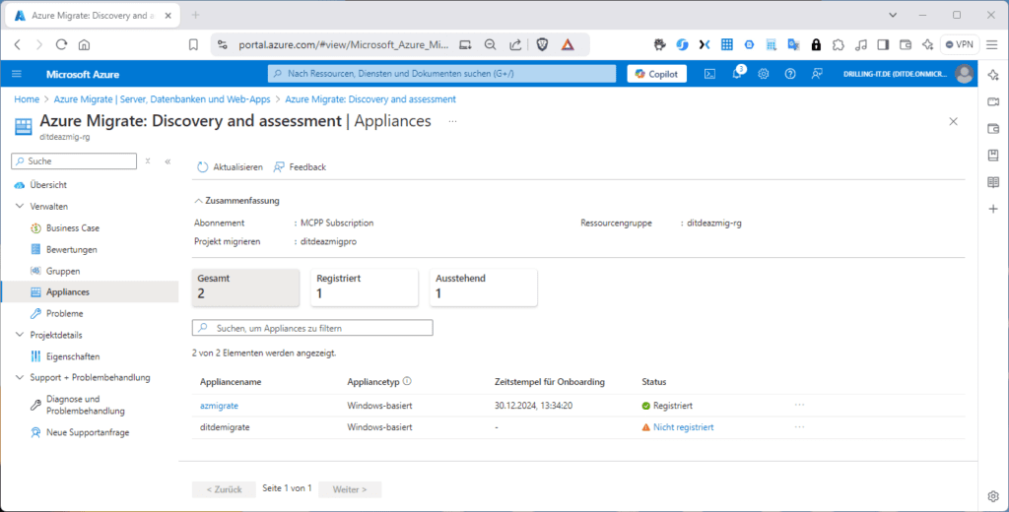Screen dimensions: 1009x512
Task: Open a new browser tab
Action: tap(196, 15)
